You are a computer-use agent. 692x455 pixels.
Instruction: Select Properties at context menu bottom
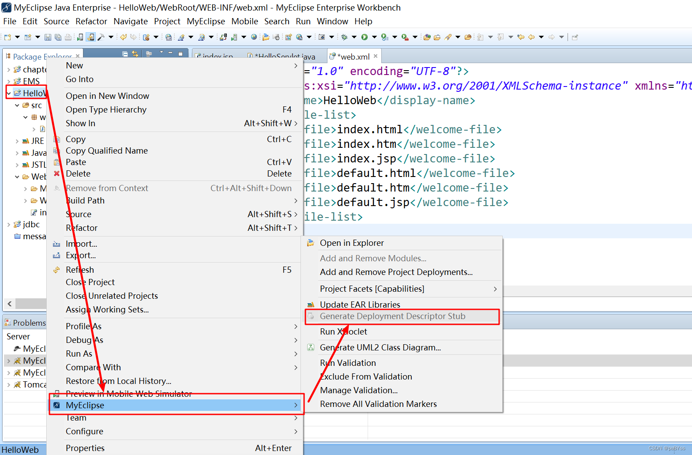point(175,448)
